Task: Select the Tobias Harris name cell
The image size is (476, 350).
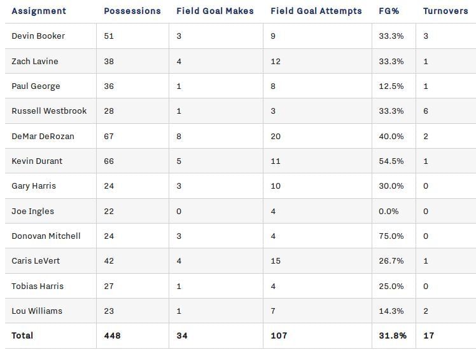Action: coord(38,286)
